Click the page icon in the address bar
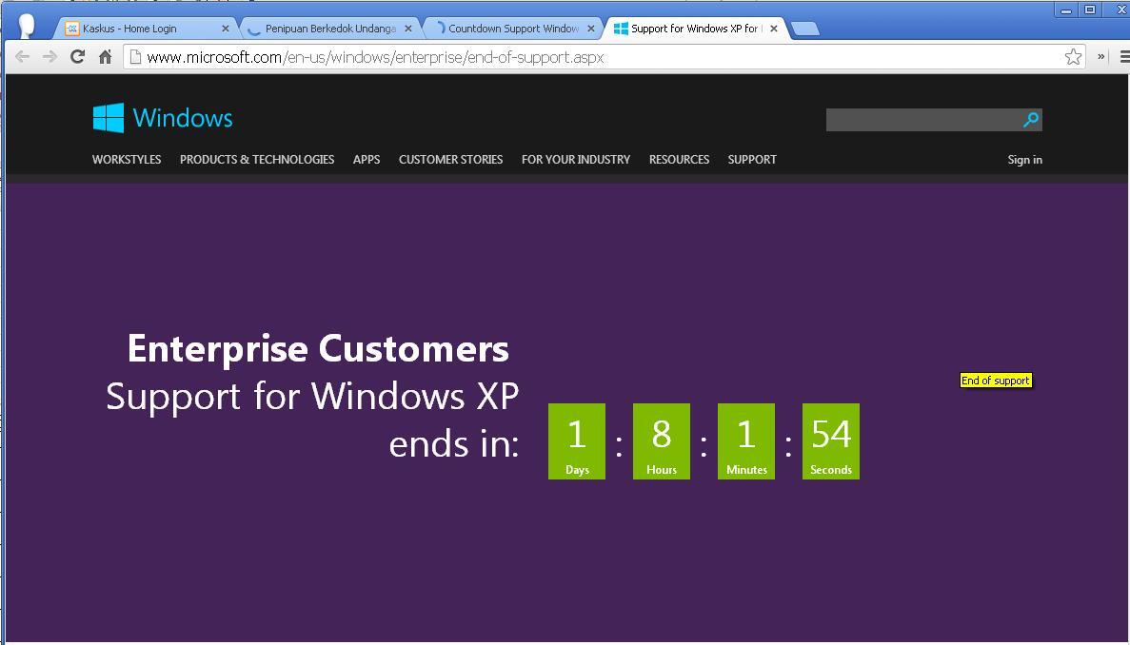 [135, 57]
